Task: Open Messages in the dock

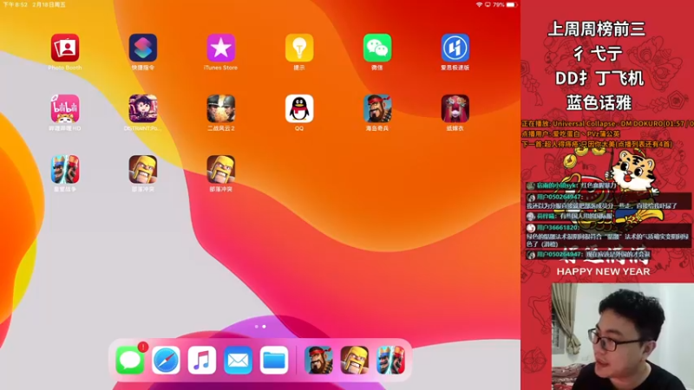Action: pyautogui.click(x=130, y=360)
